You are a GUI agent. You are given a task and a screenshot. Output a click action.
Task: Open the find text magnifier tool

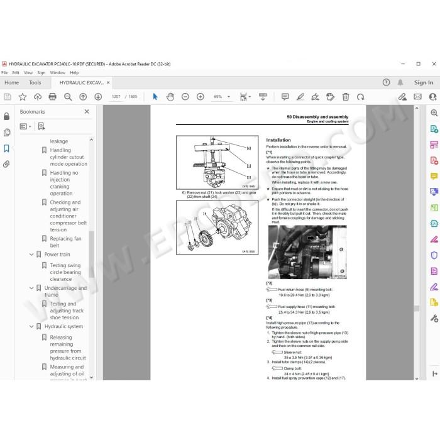click(x=68, y=97)
